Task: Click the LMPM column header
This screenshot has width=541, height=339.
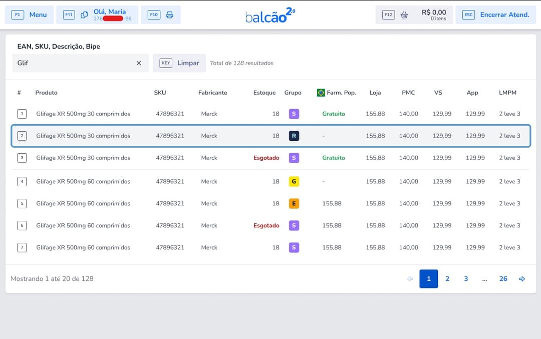Action: (x=507, y=93)
